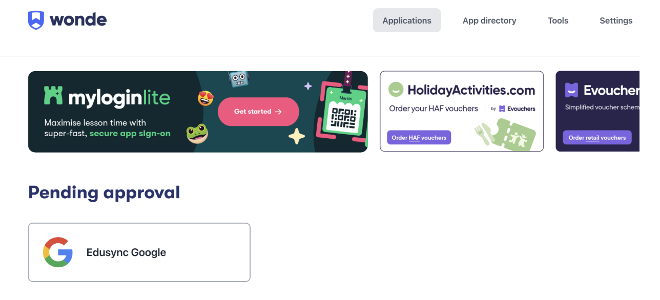This screenshot has width=660, height=300.
Task: Click Order HAF vouchers
Action: (419, 137)
